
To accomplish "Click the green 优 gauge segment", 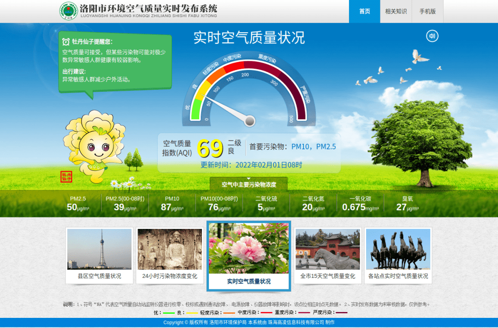I will 196,110.
